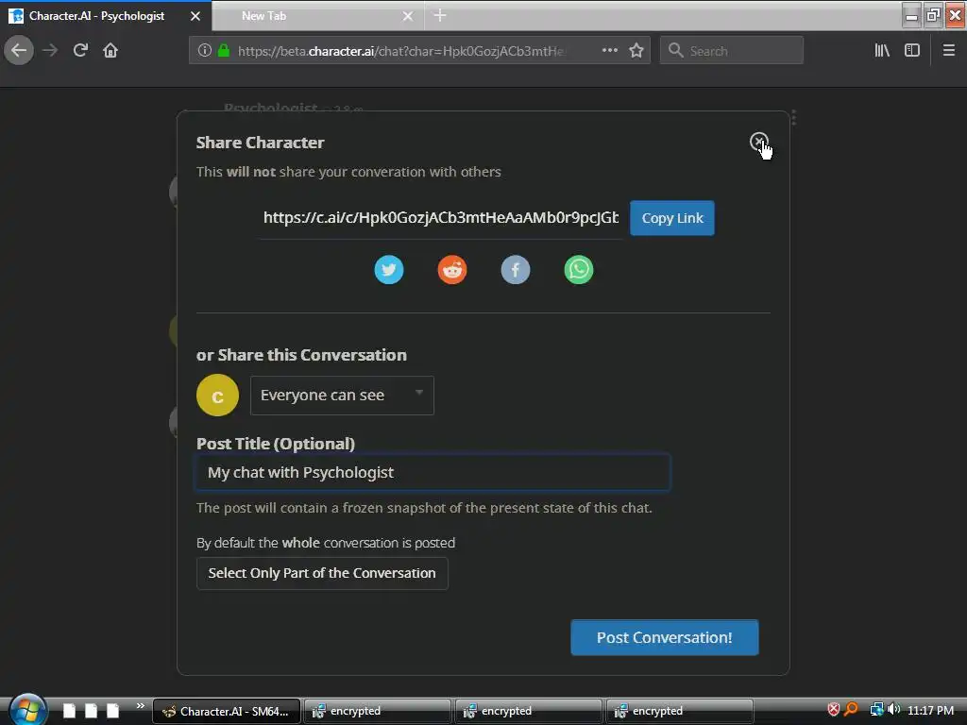Open the 'Everyone can see' visibility dropdown

pyautogui.click(x=342, y=396)
